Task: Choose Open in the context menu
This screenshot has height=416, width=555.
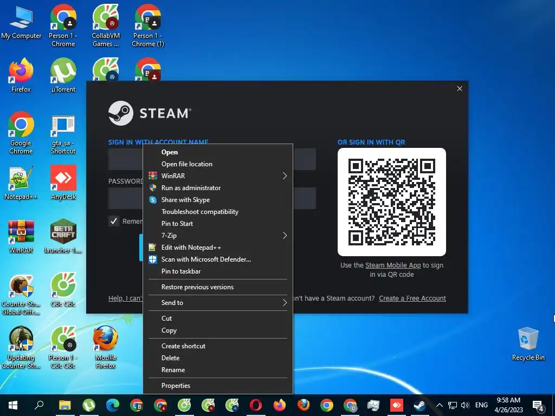Action: [x=218, y=152]
